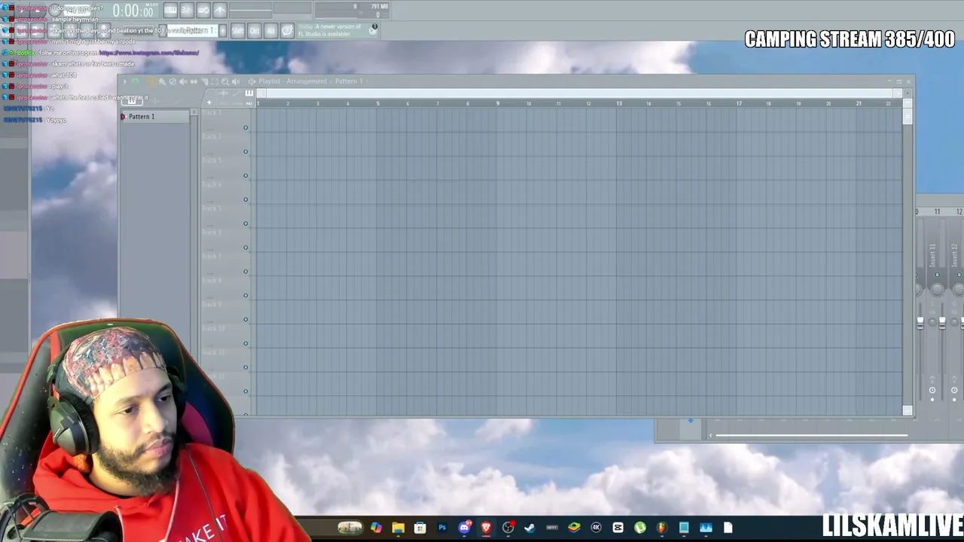
Task: Open the Pattern 1 selector in toolbar
Action: coord(191,30)
